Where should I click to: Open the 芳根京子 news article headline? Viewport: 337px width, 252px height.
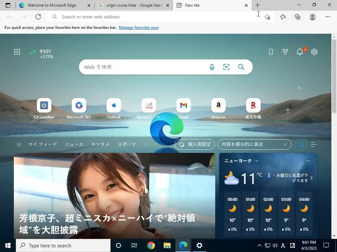107,224
